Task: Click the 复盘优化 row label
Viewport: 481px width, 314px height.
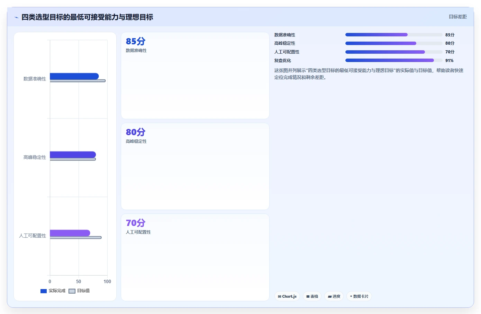Action: (283, 61)
